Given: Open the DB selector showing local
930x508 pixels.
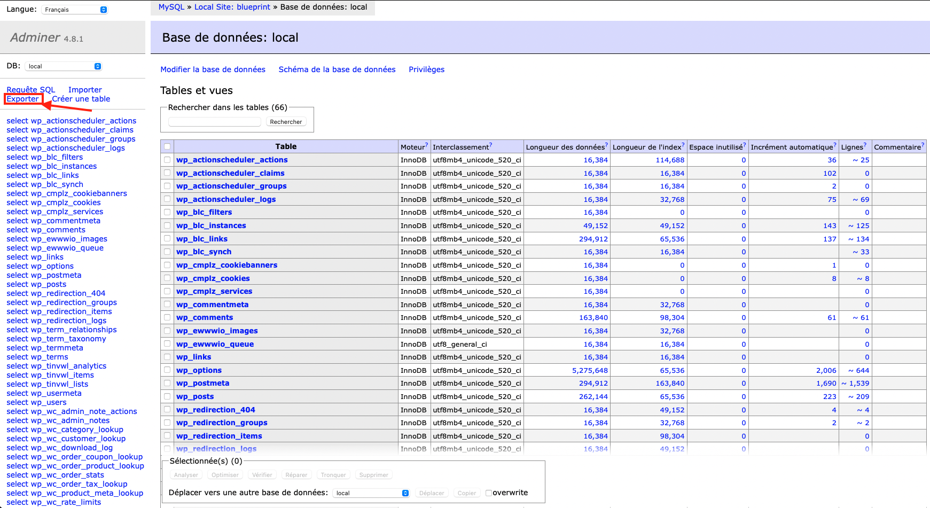Looking at the screenshot, I should (63, 66).
